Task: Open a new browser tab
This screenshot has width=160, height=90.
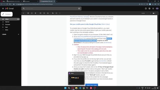Action: click(57, 1)
